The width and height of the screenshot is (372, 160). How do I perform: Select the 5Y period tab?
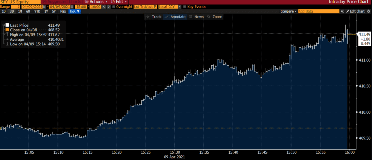[54, 11]
